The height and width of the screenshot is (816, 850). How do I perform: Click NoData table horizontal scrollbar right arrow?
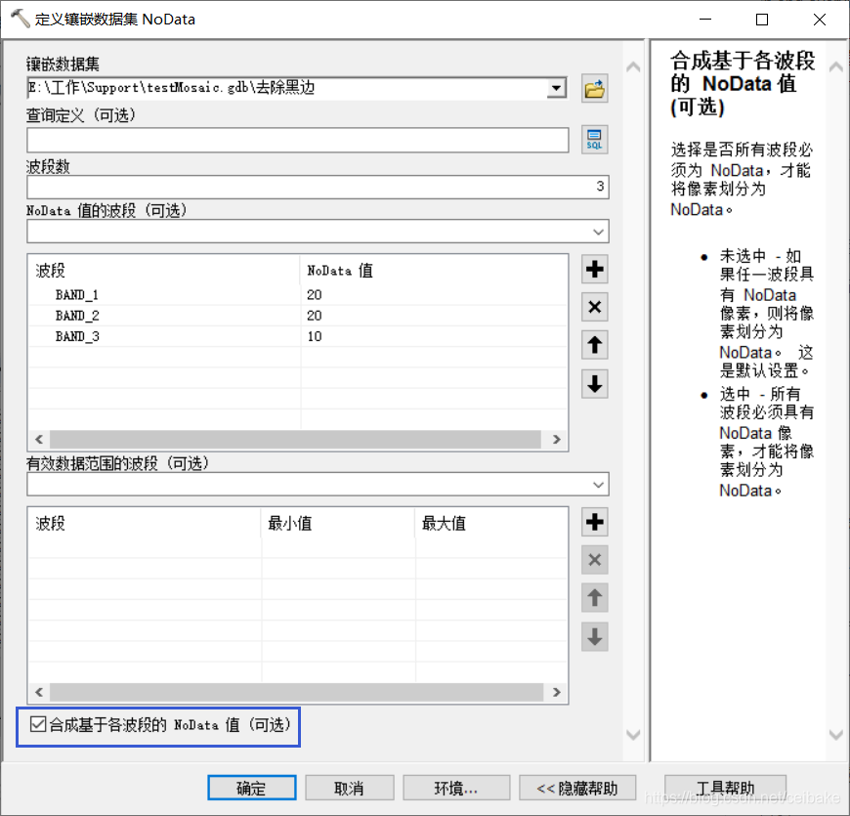coord(557,439)
